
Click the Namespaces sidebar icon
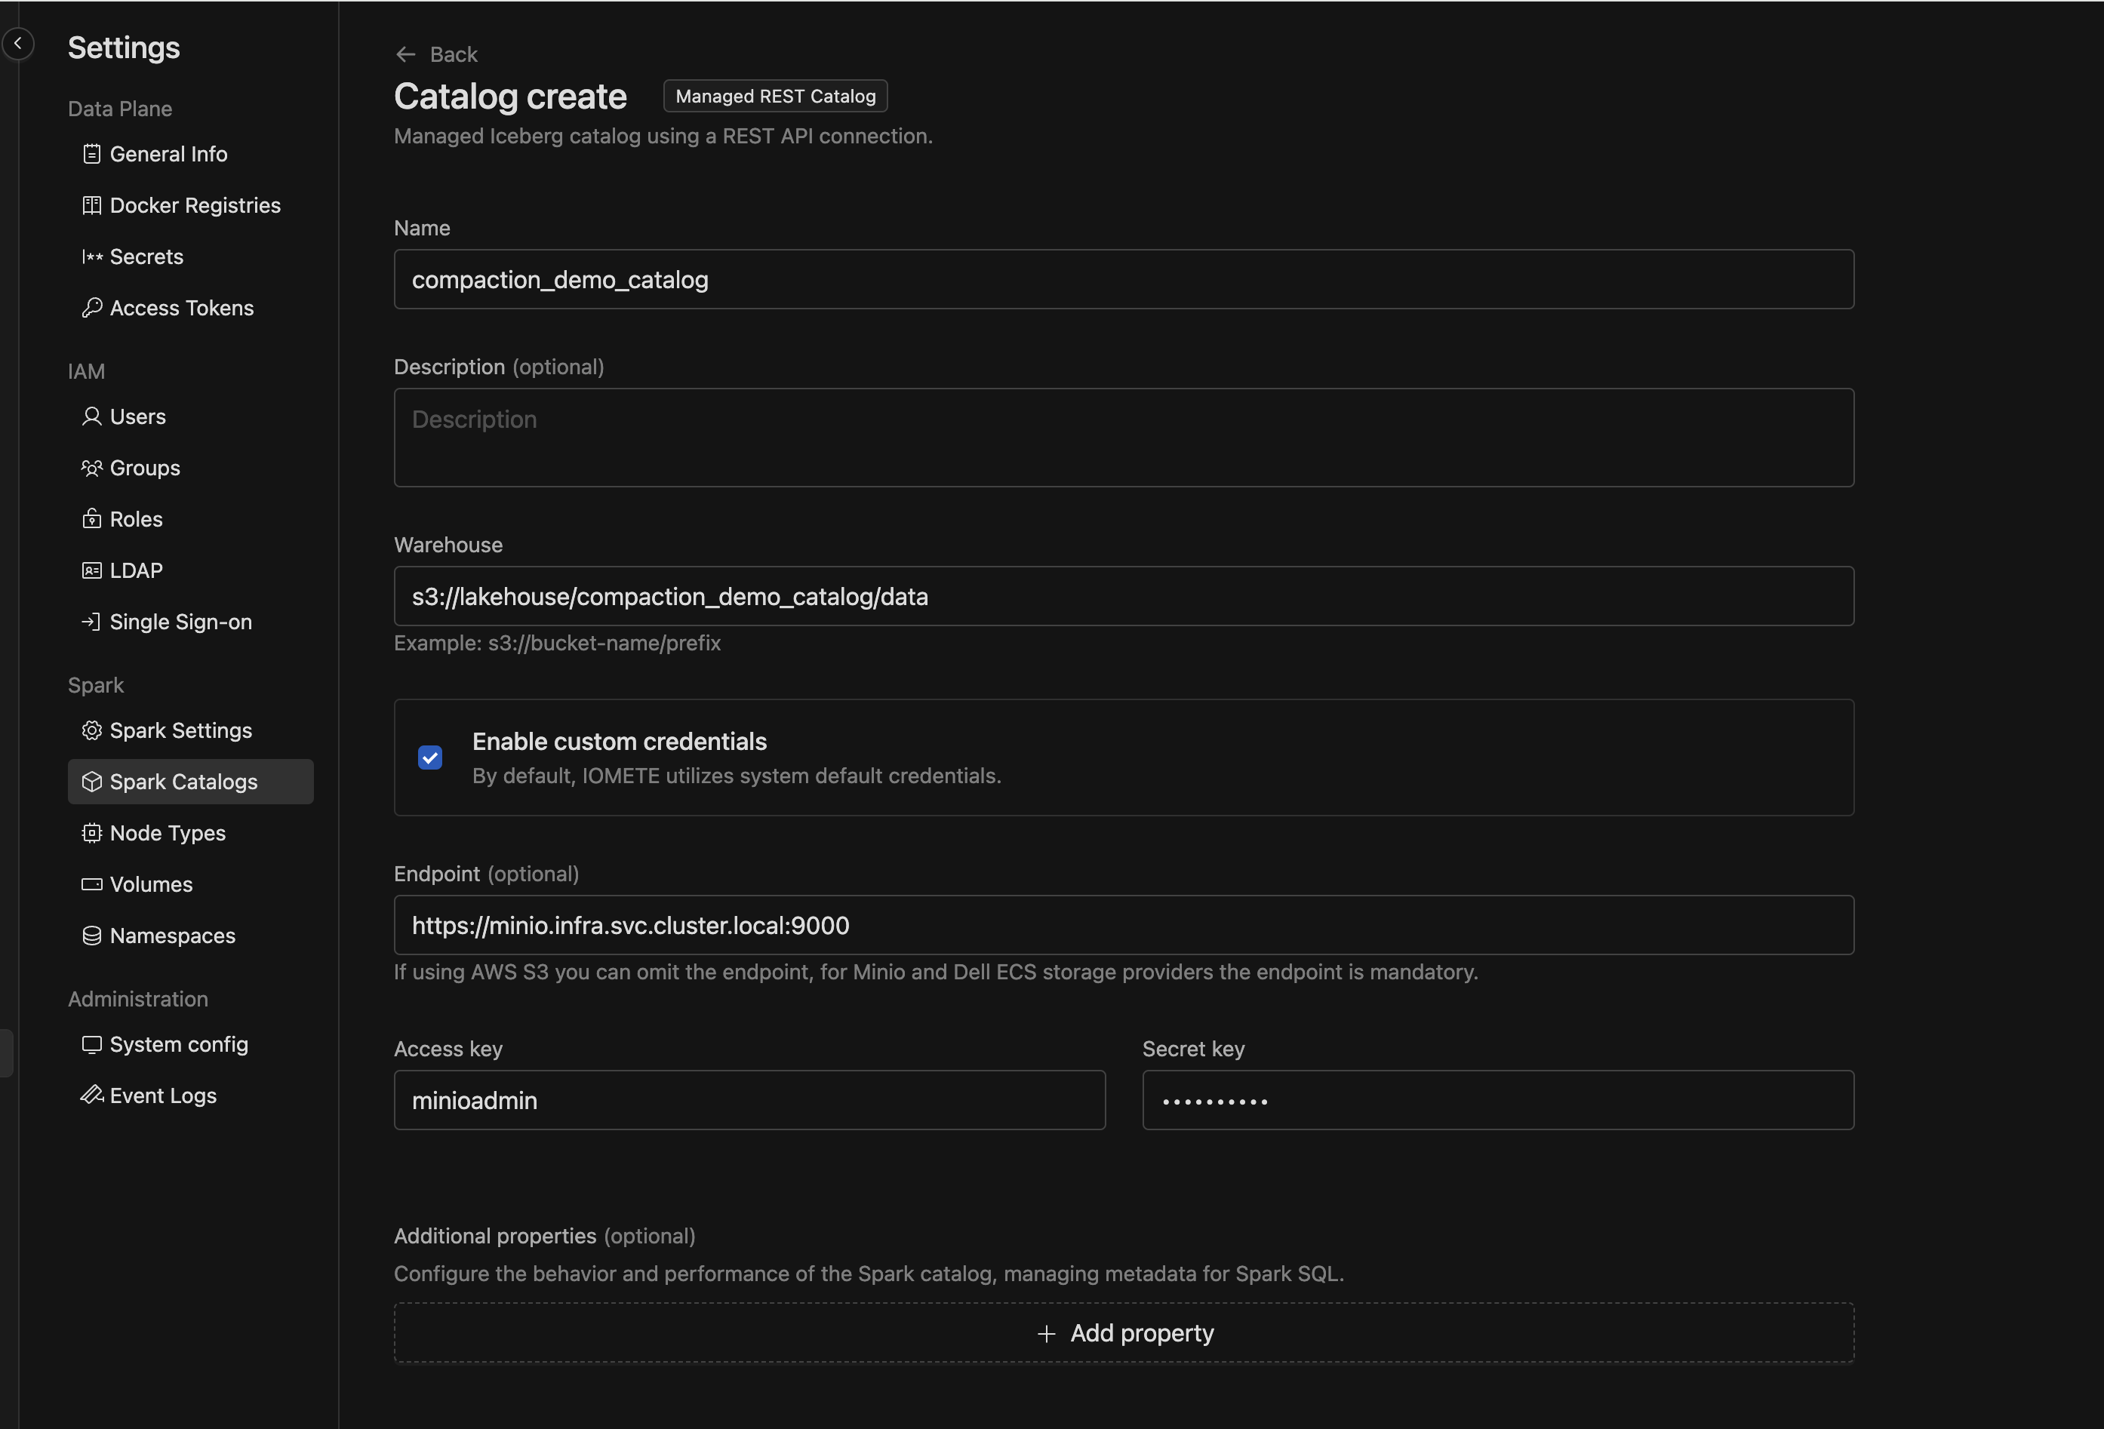(89, 936)
